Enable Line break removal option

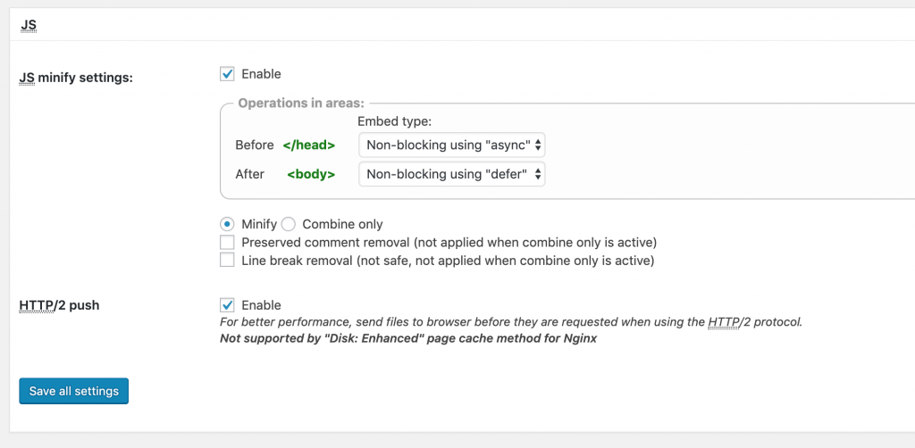(x=227, y=260)
